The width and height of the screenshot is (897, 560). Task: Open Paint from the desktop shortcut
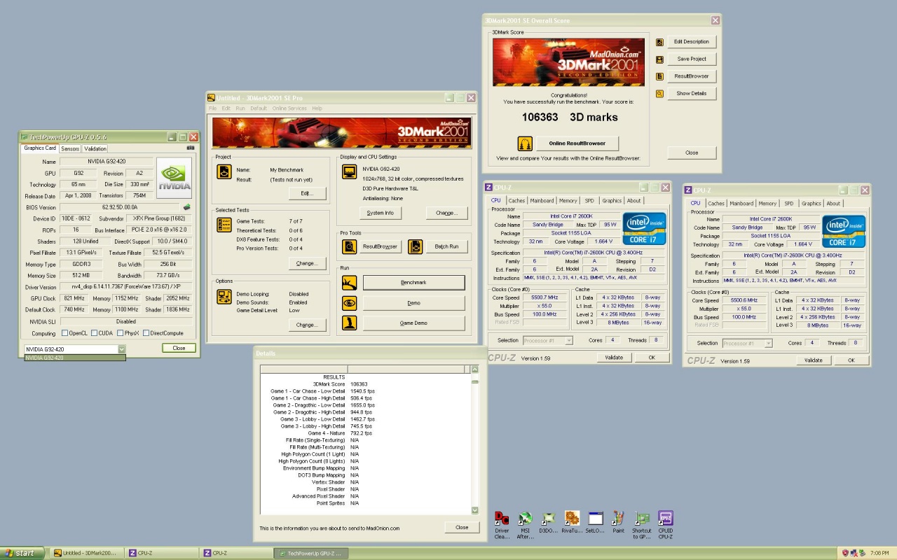point(618,519)
